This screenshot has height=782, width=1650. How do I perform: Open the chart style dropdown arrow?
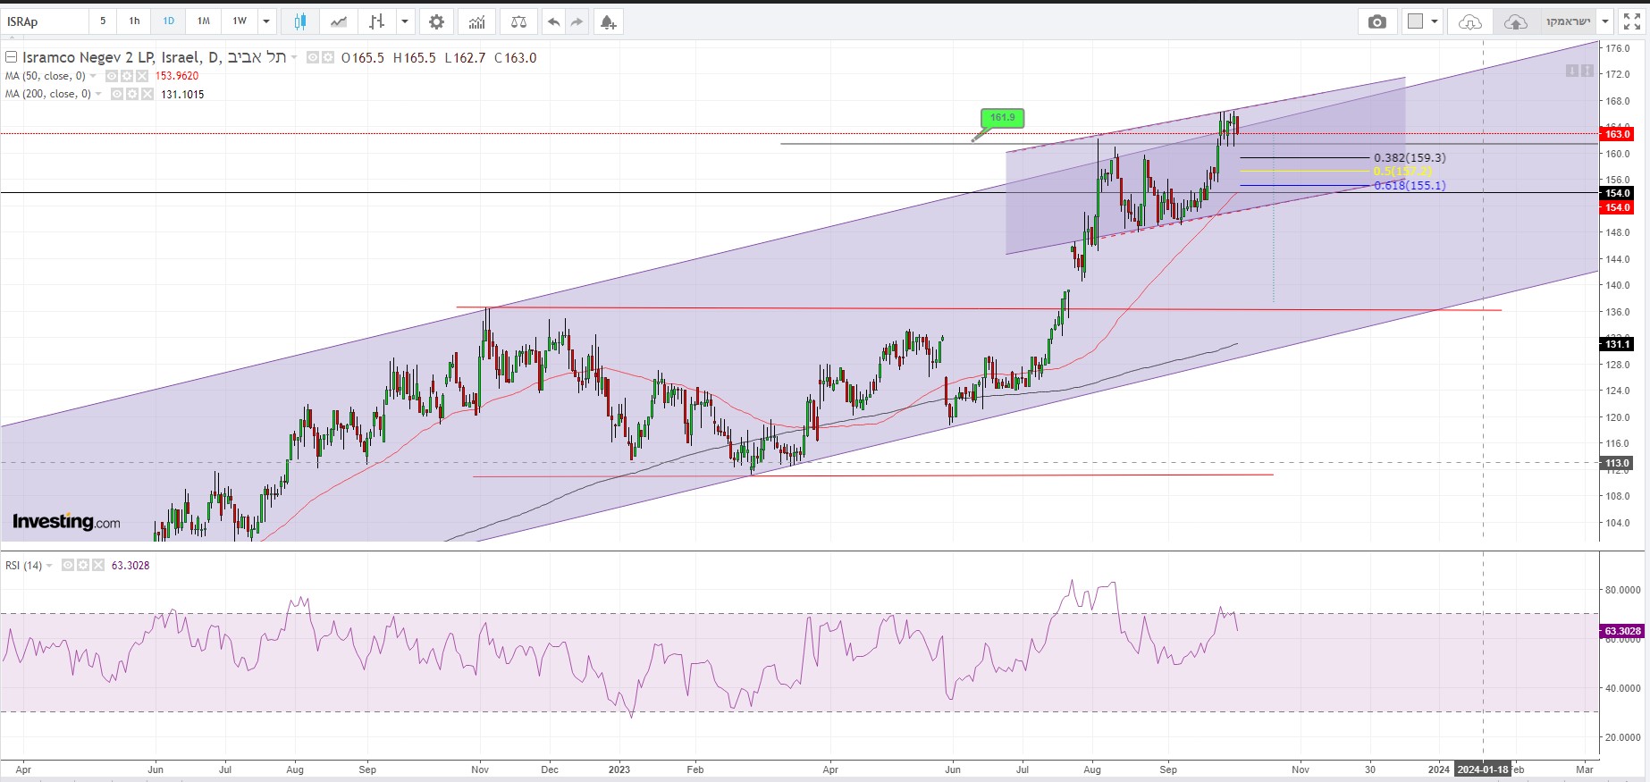[x=405, y=21]
